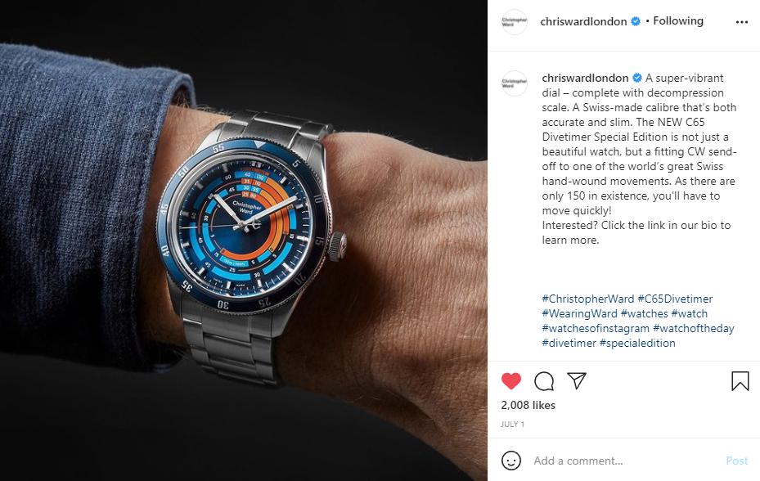
Task: Click the Post comment button
Action: pos(737,461)
